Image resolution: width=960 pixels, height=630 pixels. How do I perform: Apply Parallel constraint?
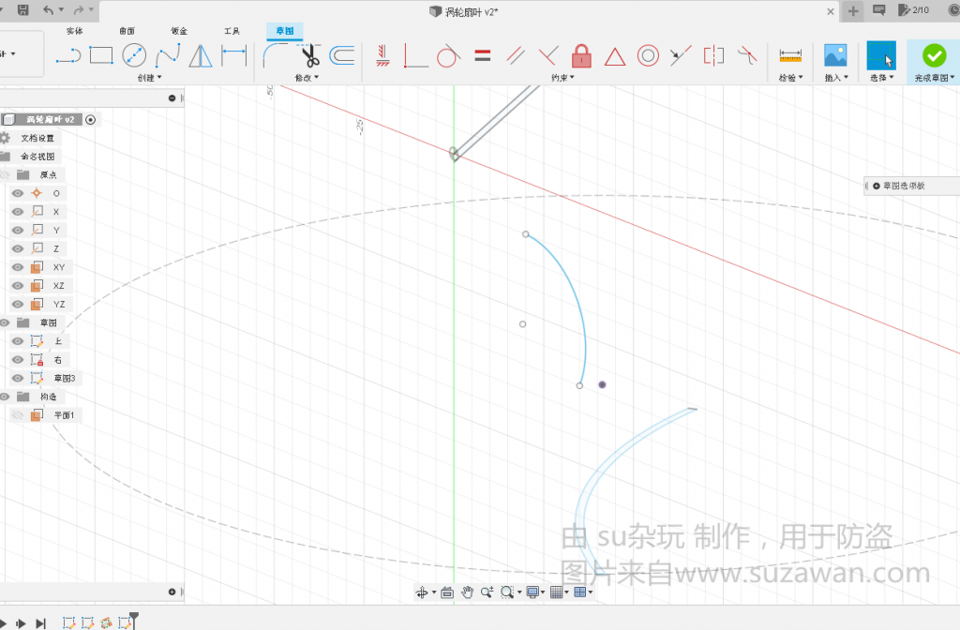click(516, 55)
